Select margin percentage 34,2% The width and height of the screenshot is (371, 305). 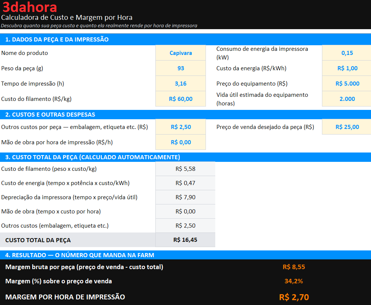(294, 281)
